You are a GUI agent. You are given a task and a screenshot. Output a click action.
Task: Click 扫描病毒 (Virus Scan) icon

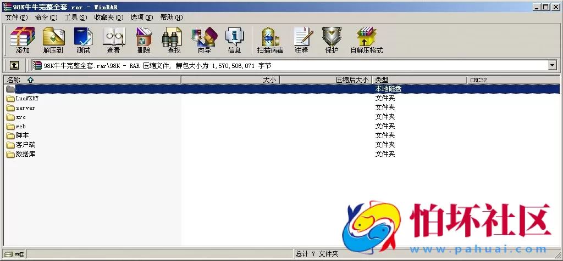coord(271,41)
